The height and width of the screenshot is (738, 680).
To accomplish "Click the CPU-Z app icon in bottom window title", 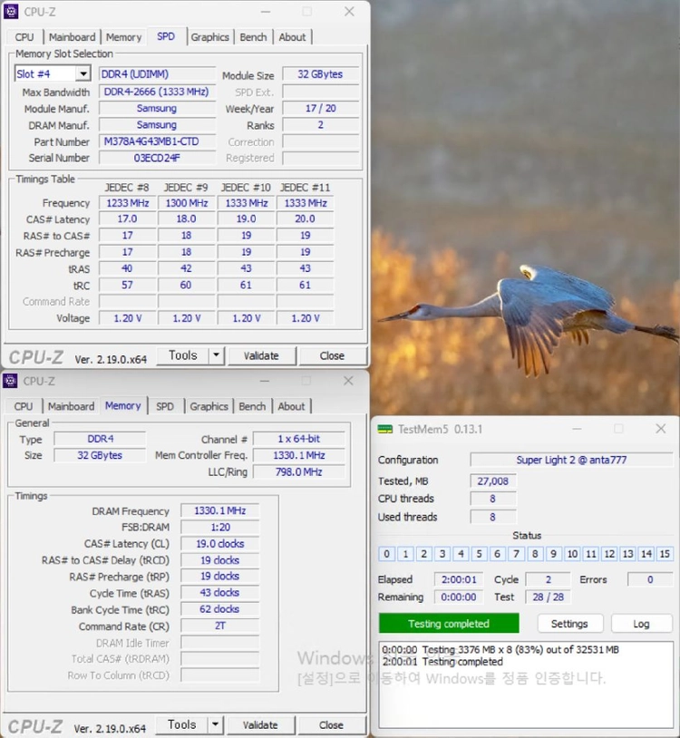I will (x=10, y=380).
